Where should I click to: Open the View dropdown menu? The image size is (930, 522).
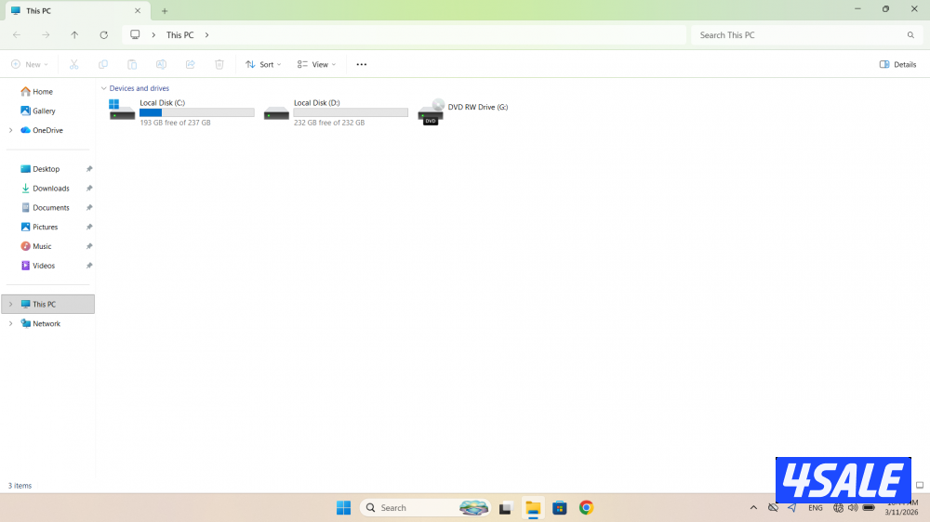coord(317,65)
